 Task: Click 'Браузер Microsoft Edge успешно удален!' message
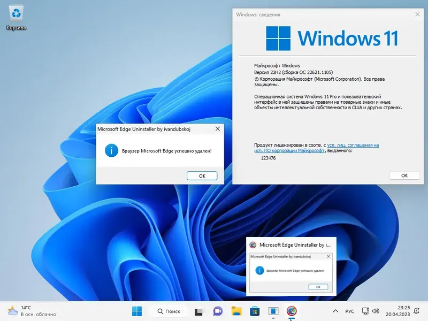[167, 151]
